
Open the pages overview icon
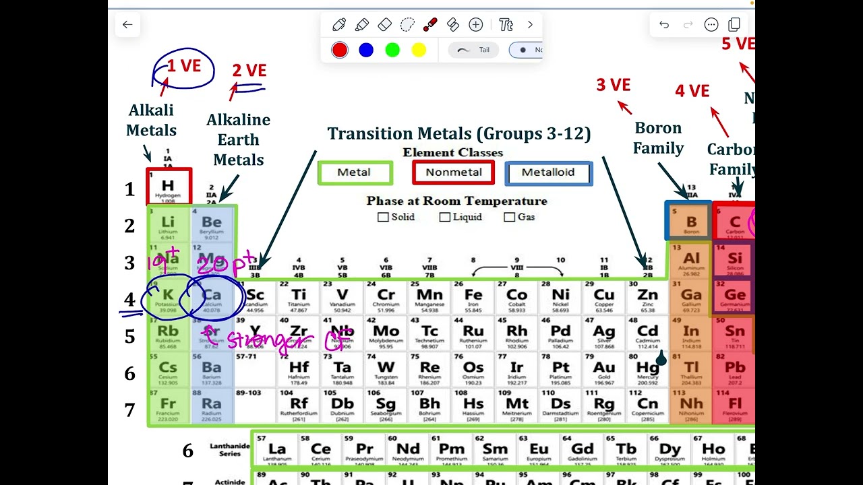click(x=734, y=25)
